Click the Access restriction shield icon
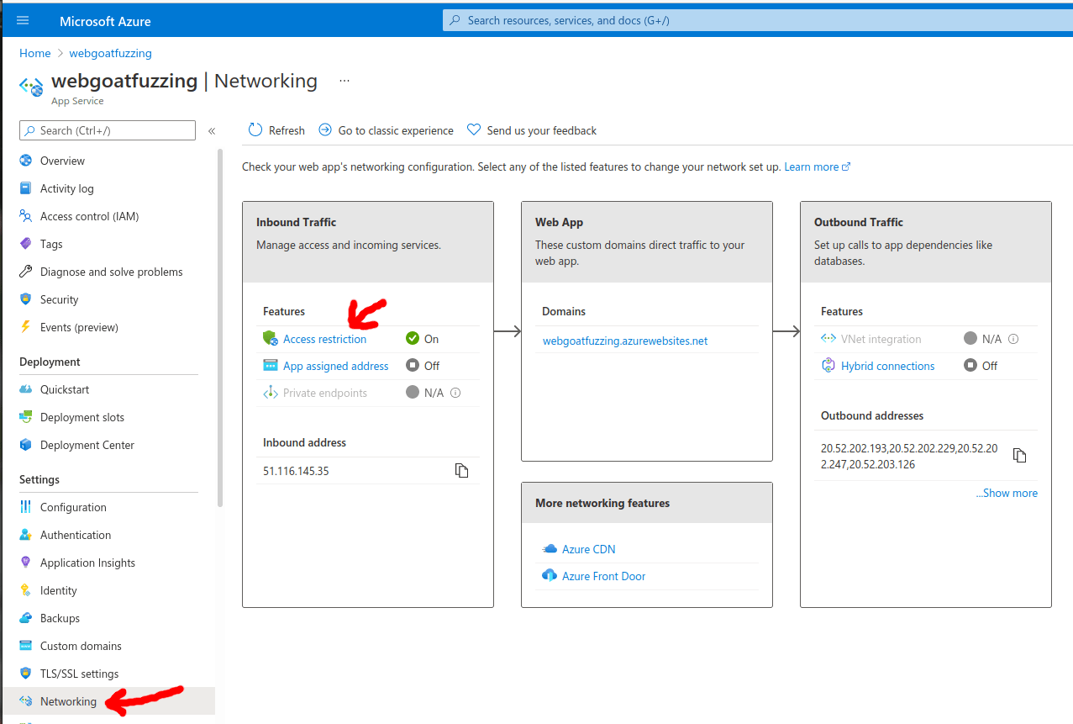 coord(270,338)
